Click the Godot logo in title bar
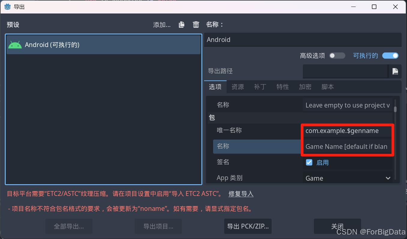Image resolution: width=407 pixels, height=239 pixels. 8,7
